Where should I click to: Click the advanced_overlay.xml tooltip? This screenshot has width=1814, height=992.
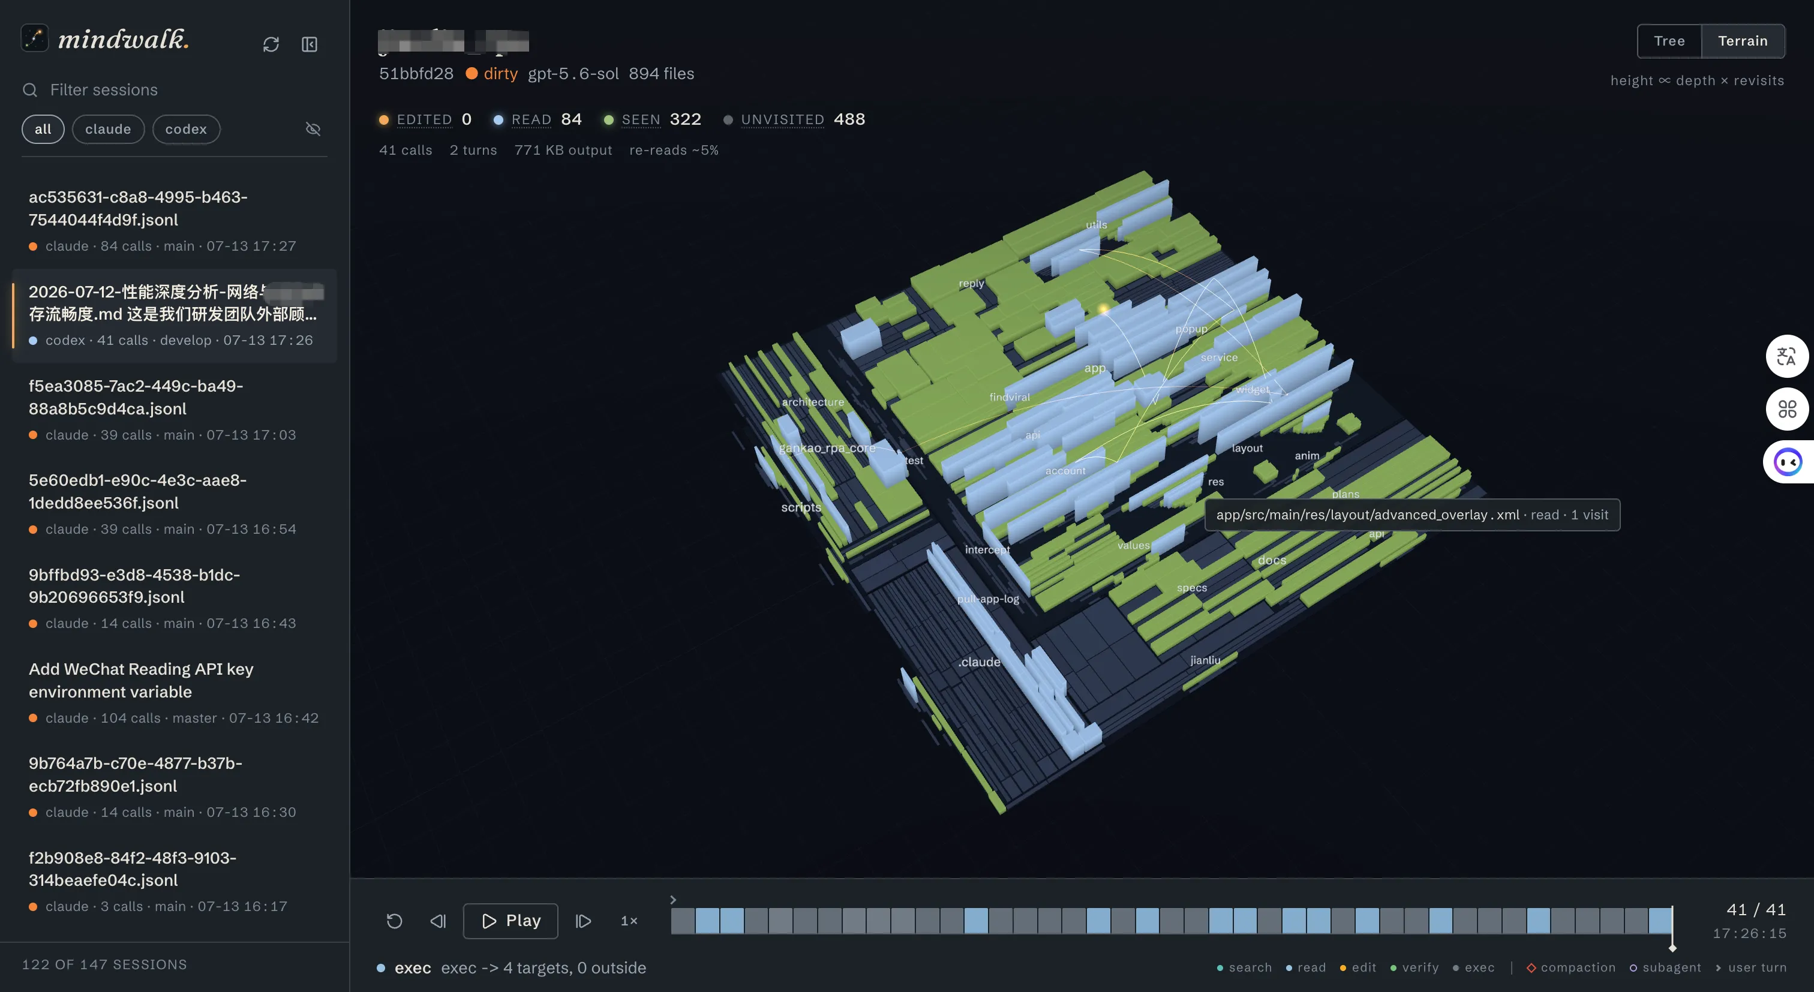tap(1413, 515)
